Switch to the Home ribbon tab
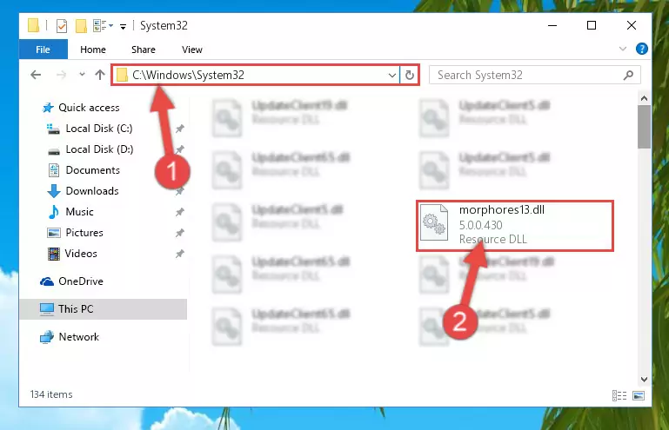 coord(92,50)
